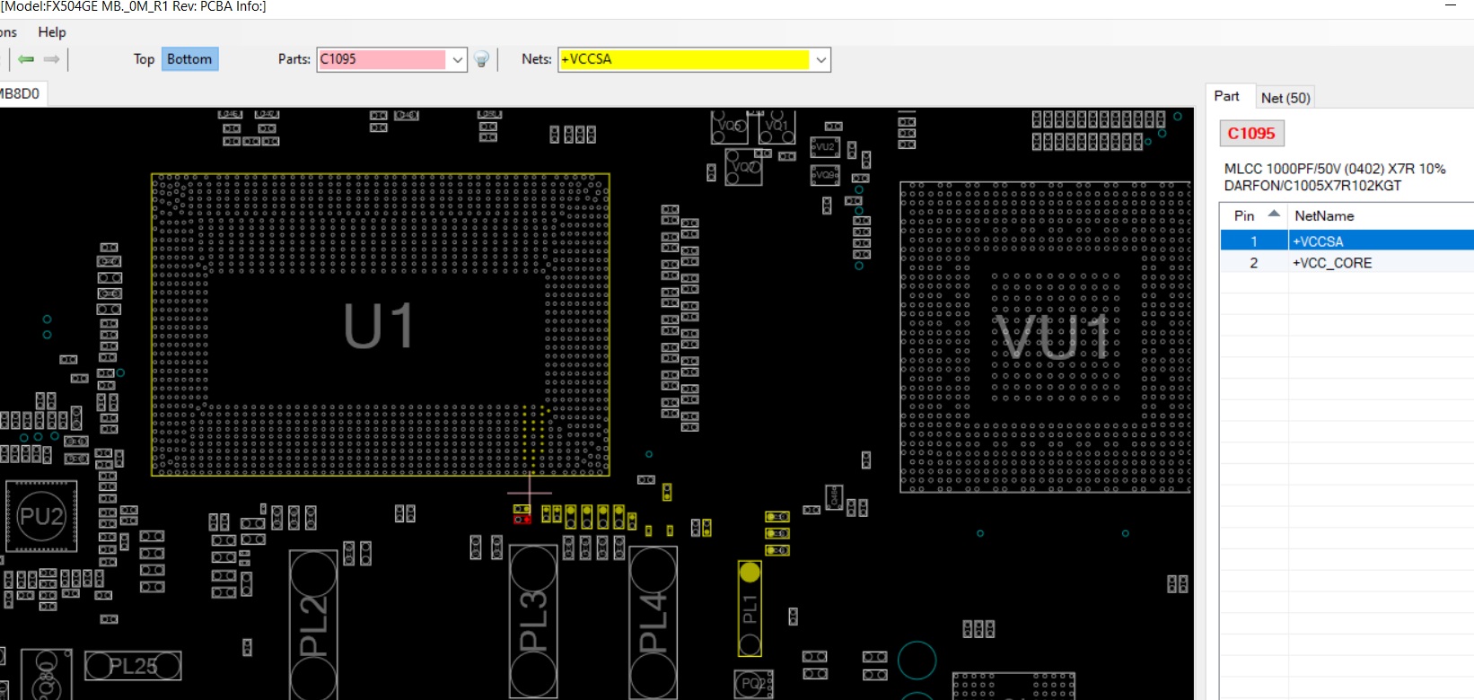Screen dimensions: 1474x700
Task: Click the lightbulb icon beside Parts box
Action: [482, 59]
